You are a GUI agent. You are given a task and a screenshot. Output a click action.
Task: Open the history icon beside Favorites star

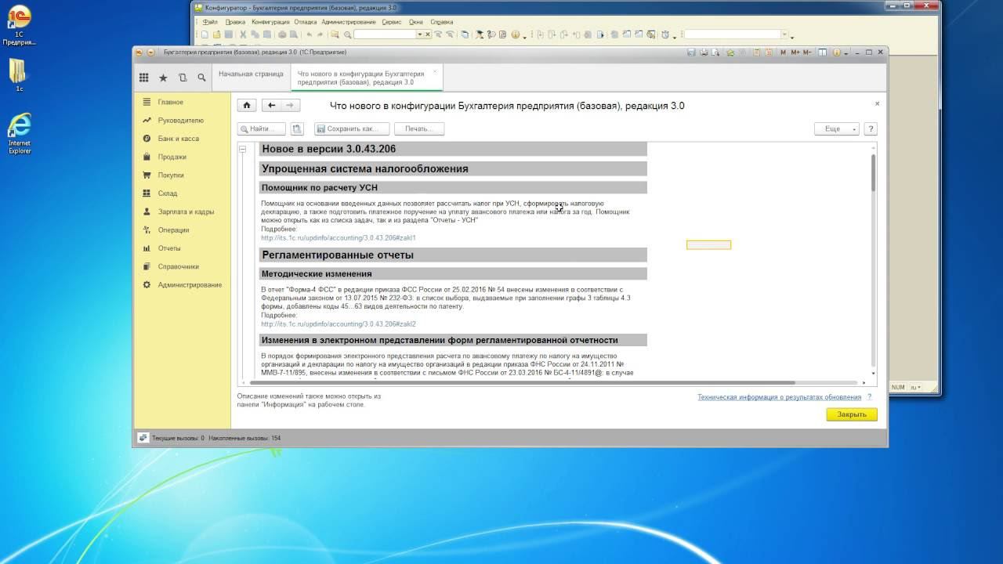coord(183,78)
